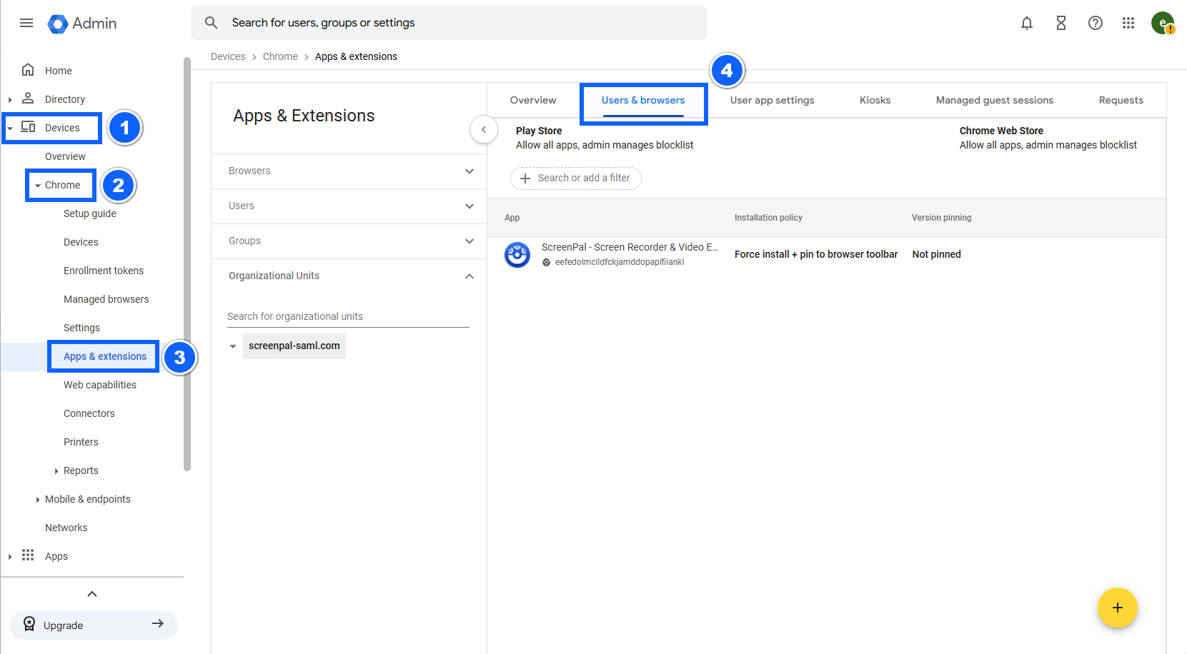
Task: Open the account avatar menu
Action: (1163, 23)
